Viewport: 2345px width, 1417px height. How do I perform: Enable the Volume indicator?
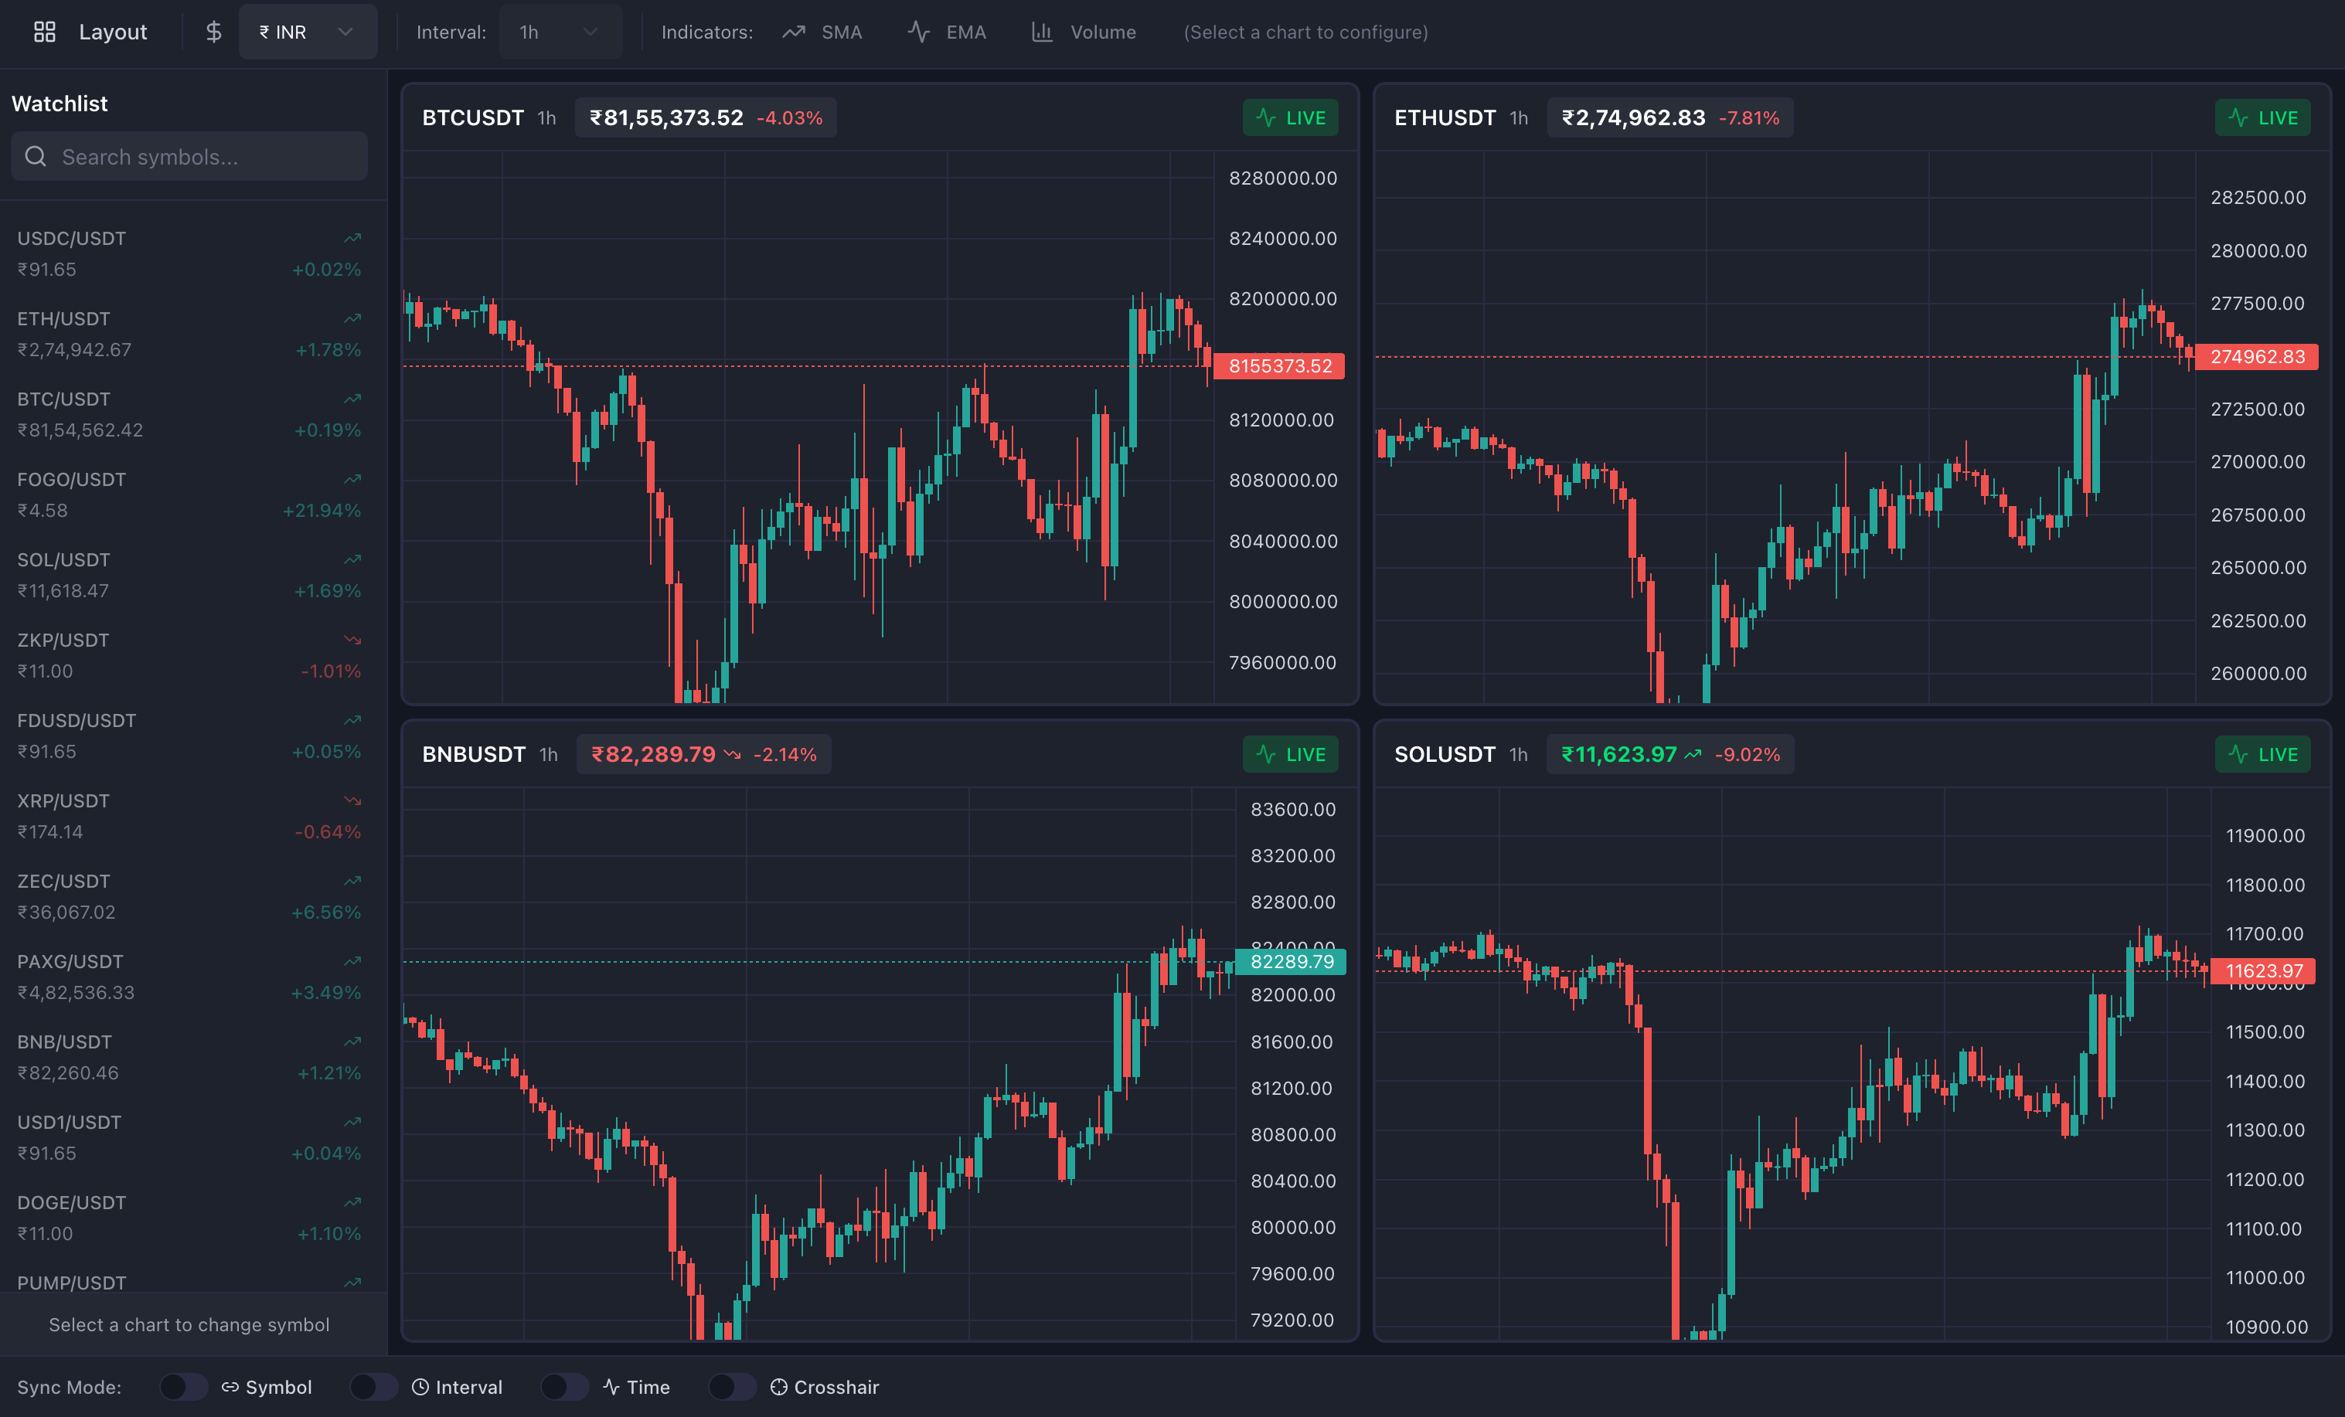pyautogui.click(x=1084, y=32)
